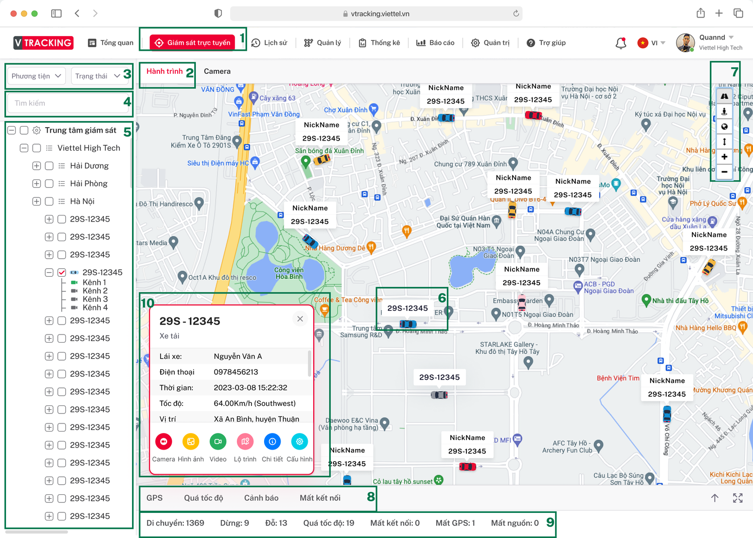Image resolution: width=753 pixels, height=538 pixels.
Task: Tick the Hải Phòng checkbox
Action: click(x=49, y=183)
